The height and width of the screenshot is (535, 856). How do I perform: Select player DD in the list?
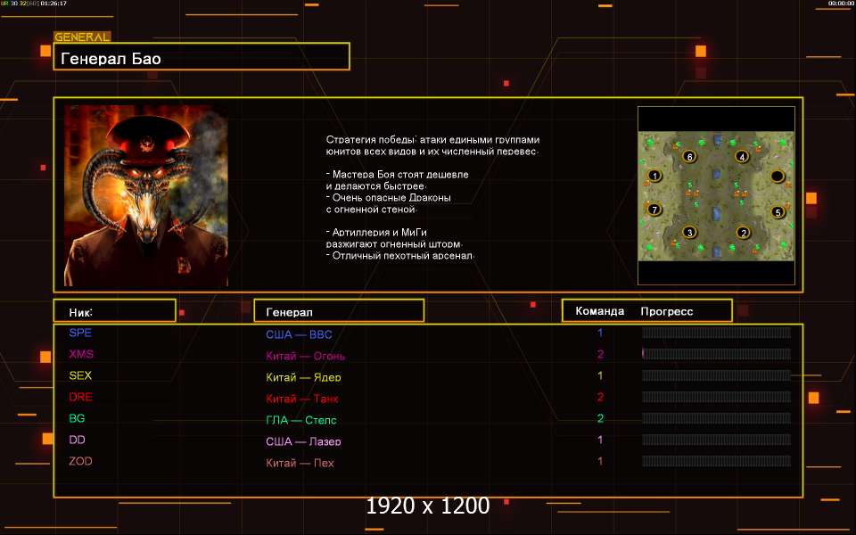[77, 440]
